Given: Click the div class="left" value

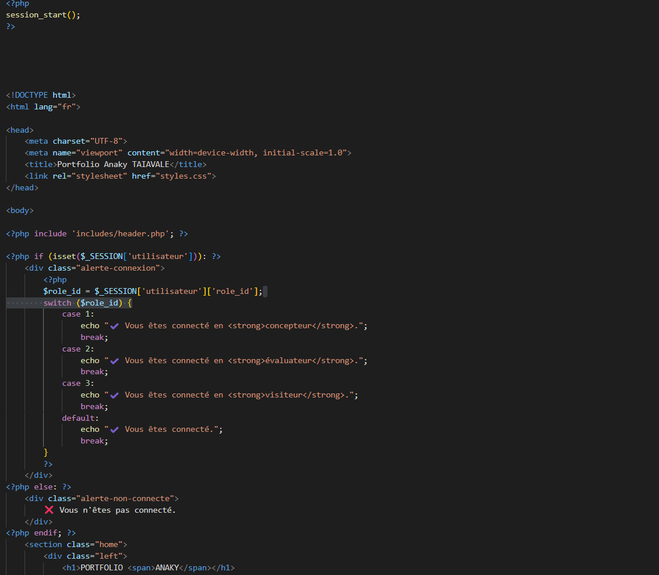Looking at the screenshot, I should coord(109,556).
